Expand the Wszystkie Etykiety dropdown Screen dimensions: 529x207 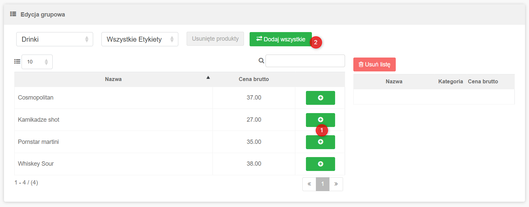[x=140, y=39]
